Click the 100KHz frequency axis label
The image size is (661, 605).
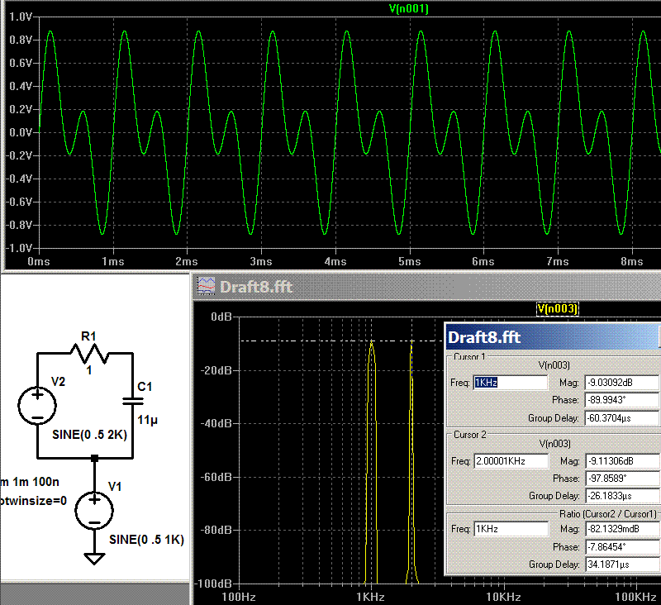[x=635, y=597]
